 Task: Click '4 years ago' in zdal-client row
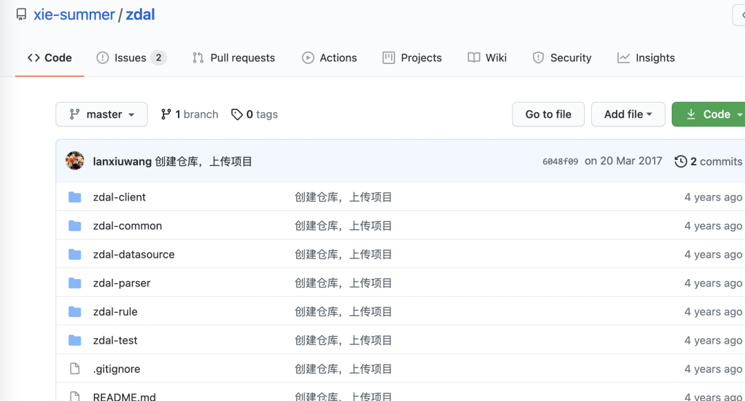[713, 197]
